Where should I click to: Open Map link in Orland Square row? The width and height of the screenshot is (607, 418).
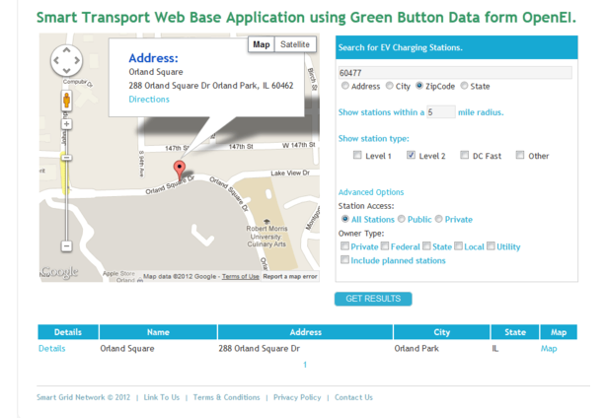coord(549,349)
